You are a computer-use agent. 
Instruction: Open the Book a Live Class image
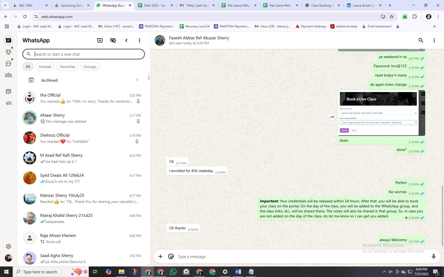(x=382, y=114)
